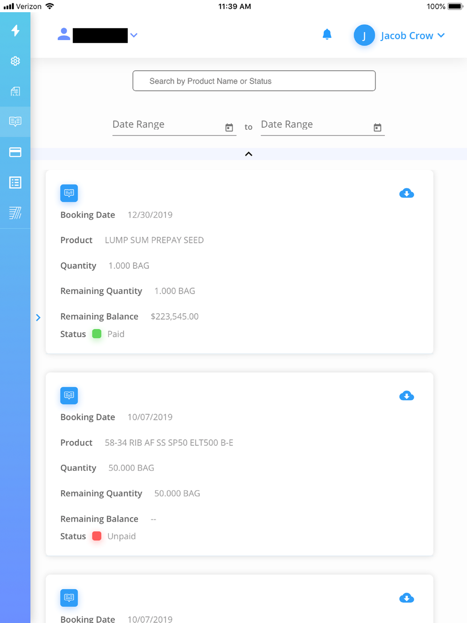Open the list view sidebar icon
This screenshot has width=467, height=623.
click(x=15, y=183)
